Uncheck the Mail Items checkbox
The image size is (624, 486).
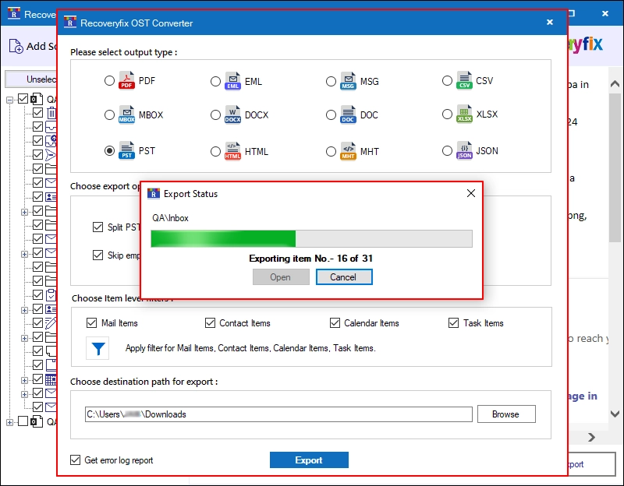91,322
